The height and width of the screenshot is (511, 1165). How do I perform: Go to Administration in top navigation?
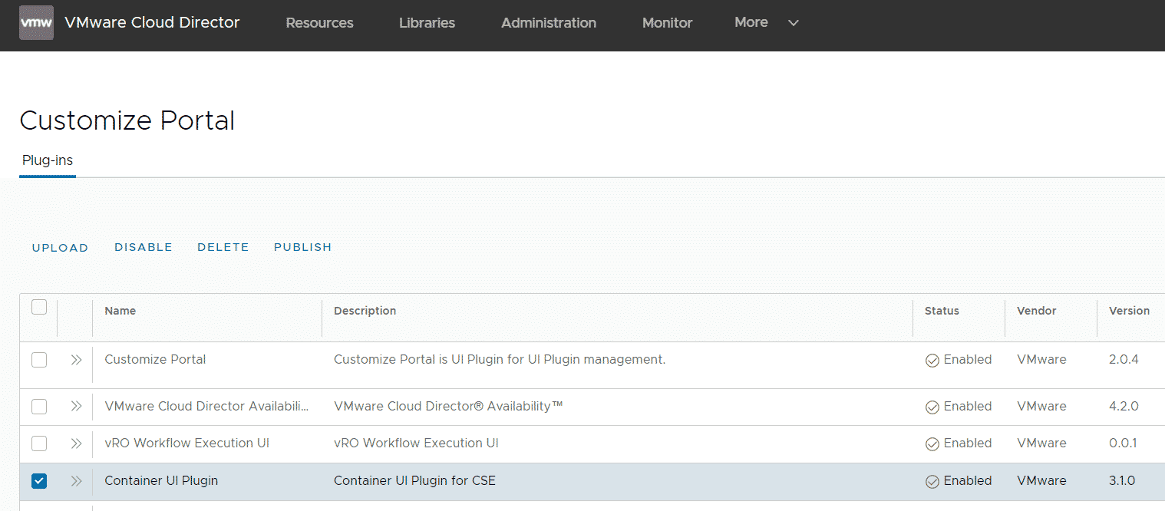(x=549, y=23)
